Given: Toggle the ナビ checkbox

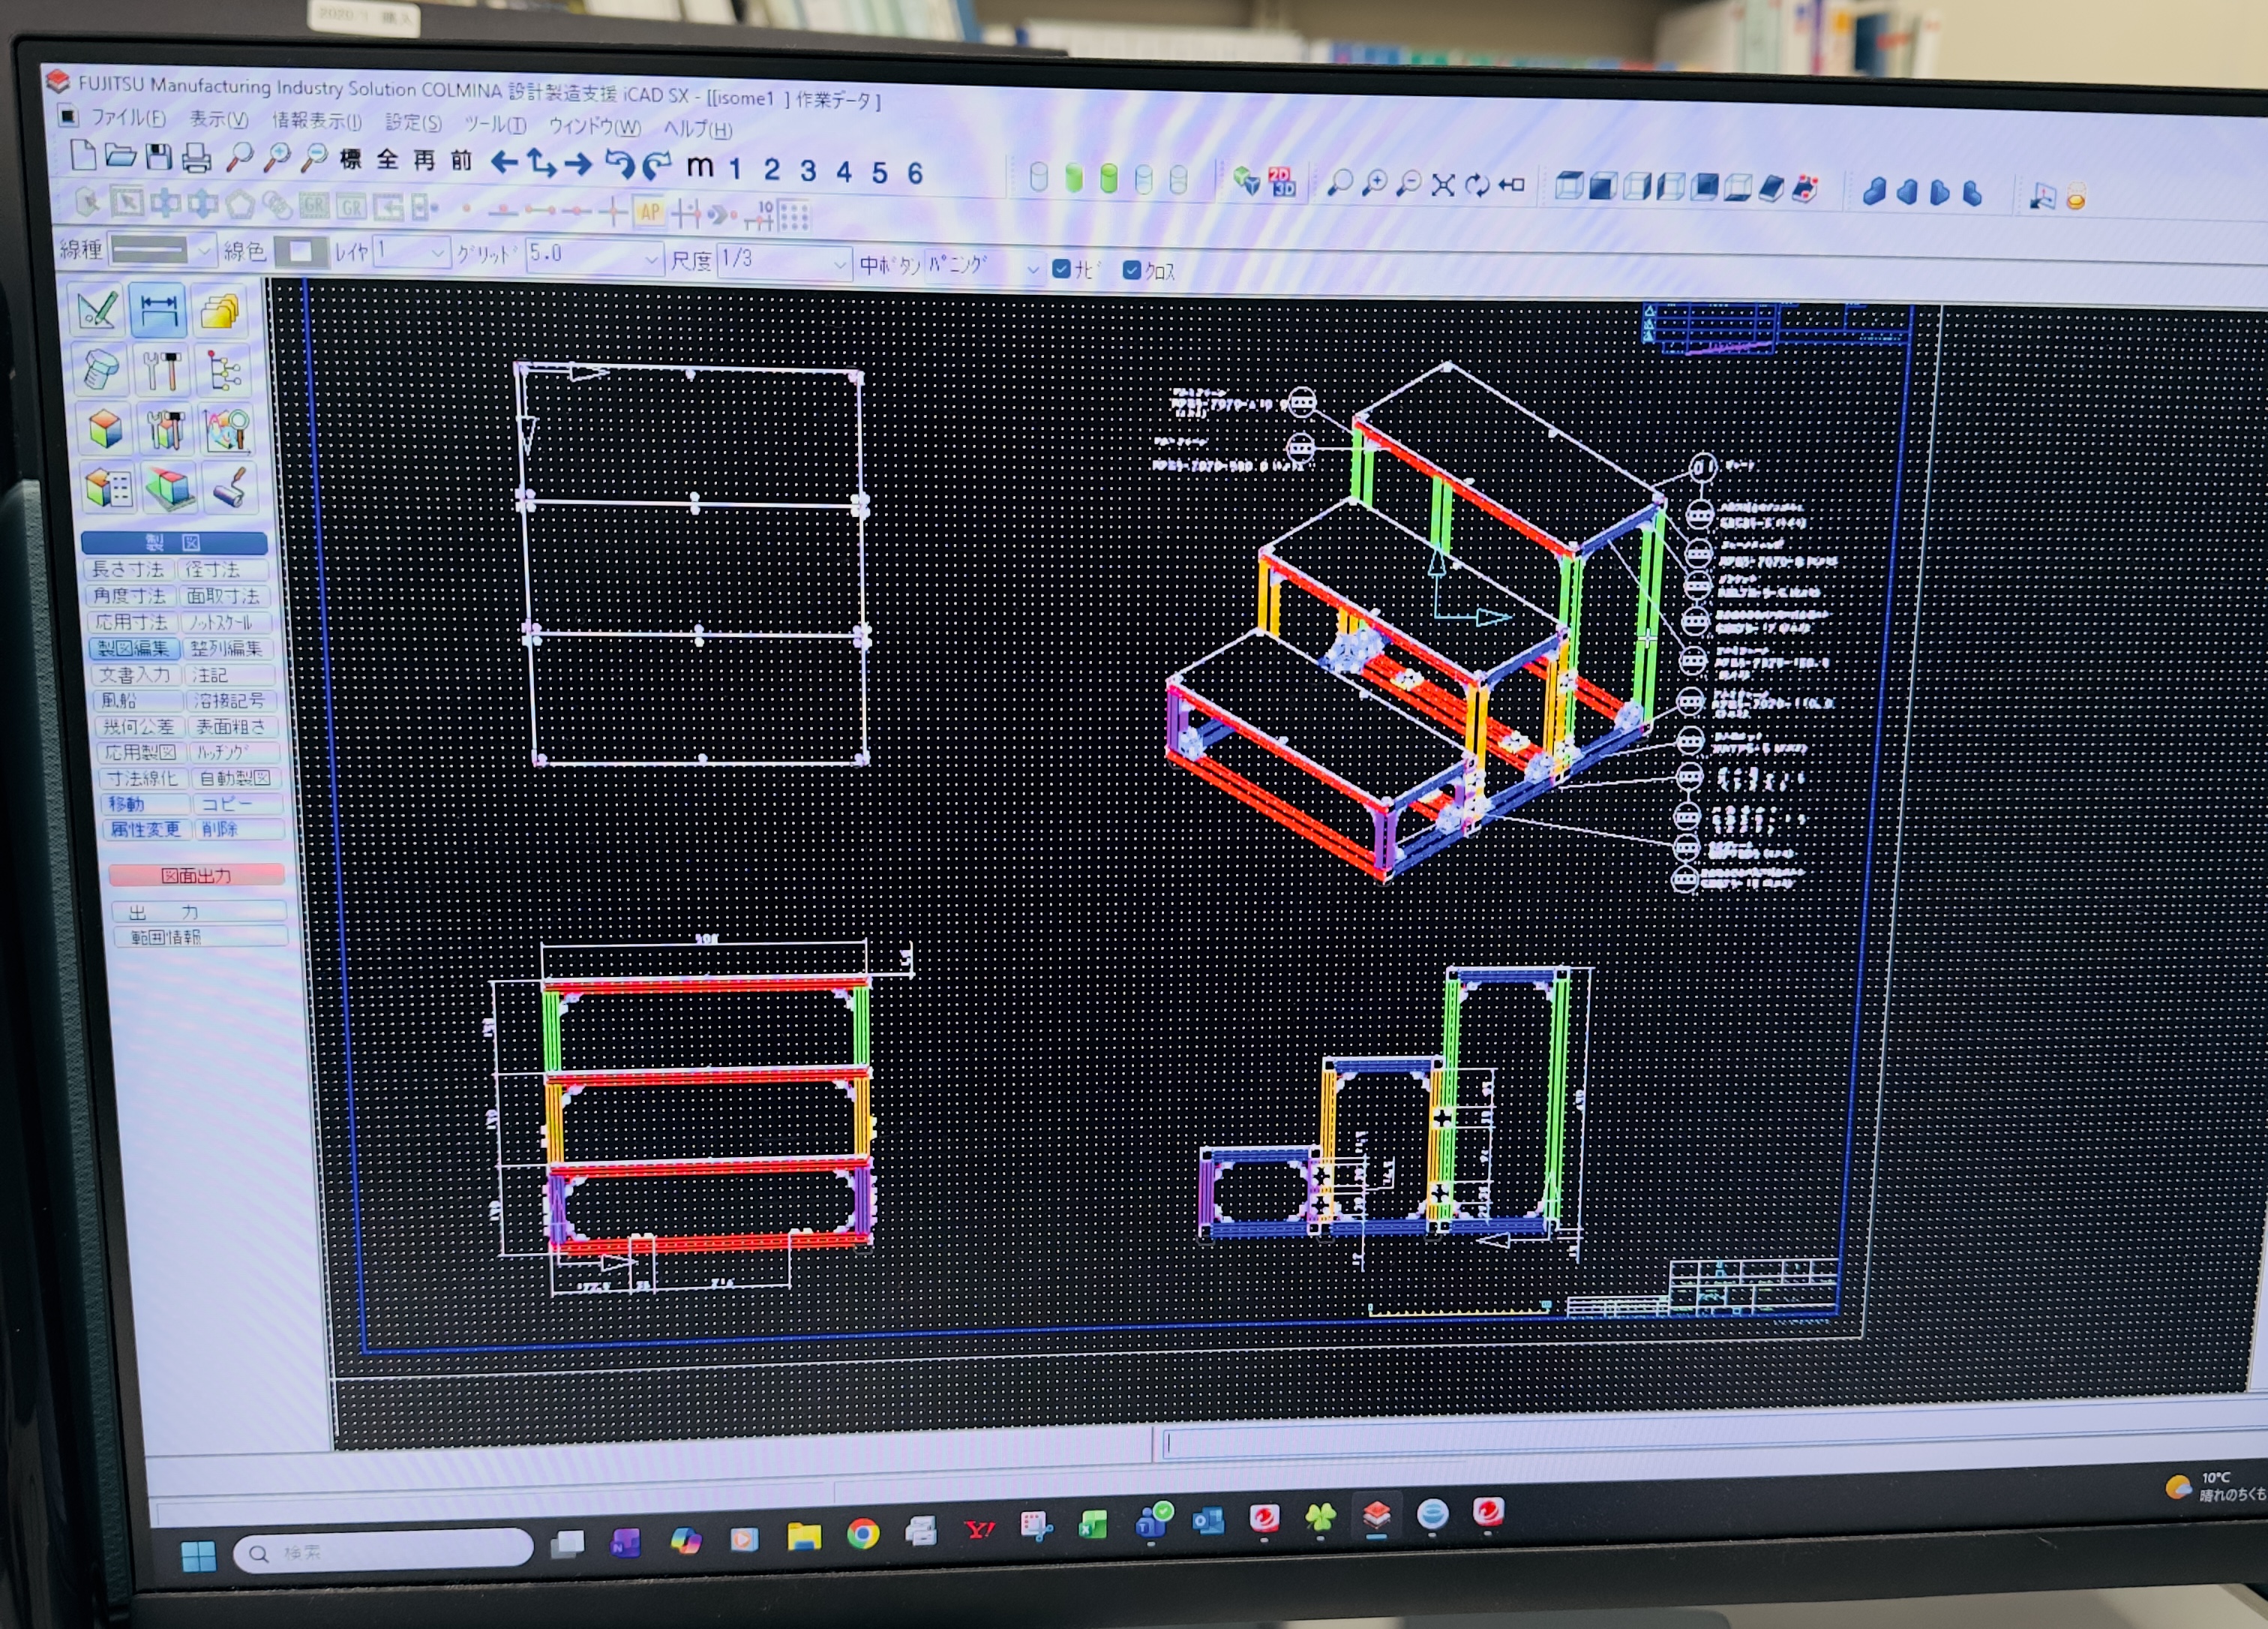Looking at the screenshot, I should [1062, 268].
